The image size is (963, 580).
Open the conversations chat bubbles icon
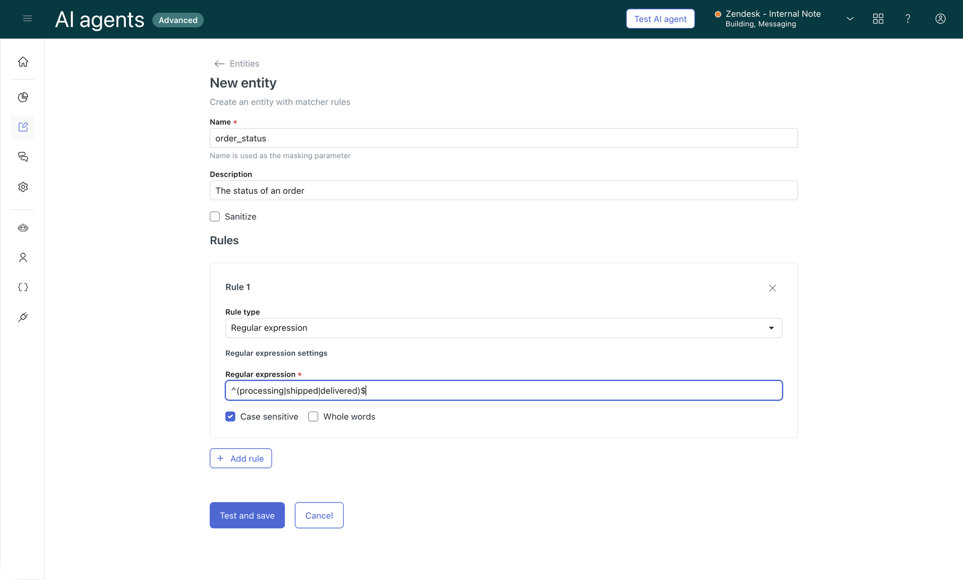click(23, 157)
